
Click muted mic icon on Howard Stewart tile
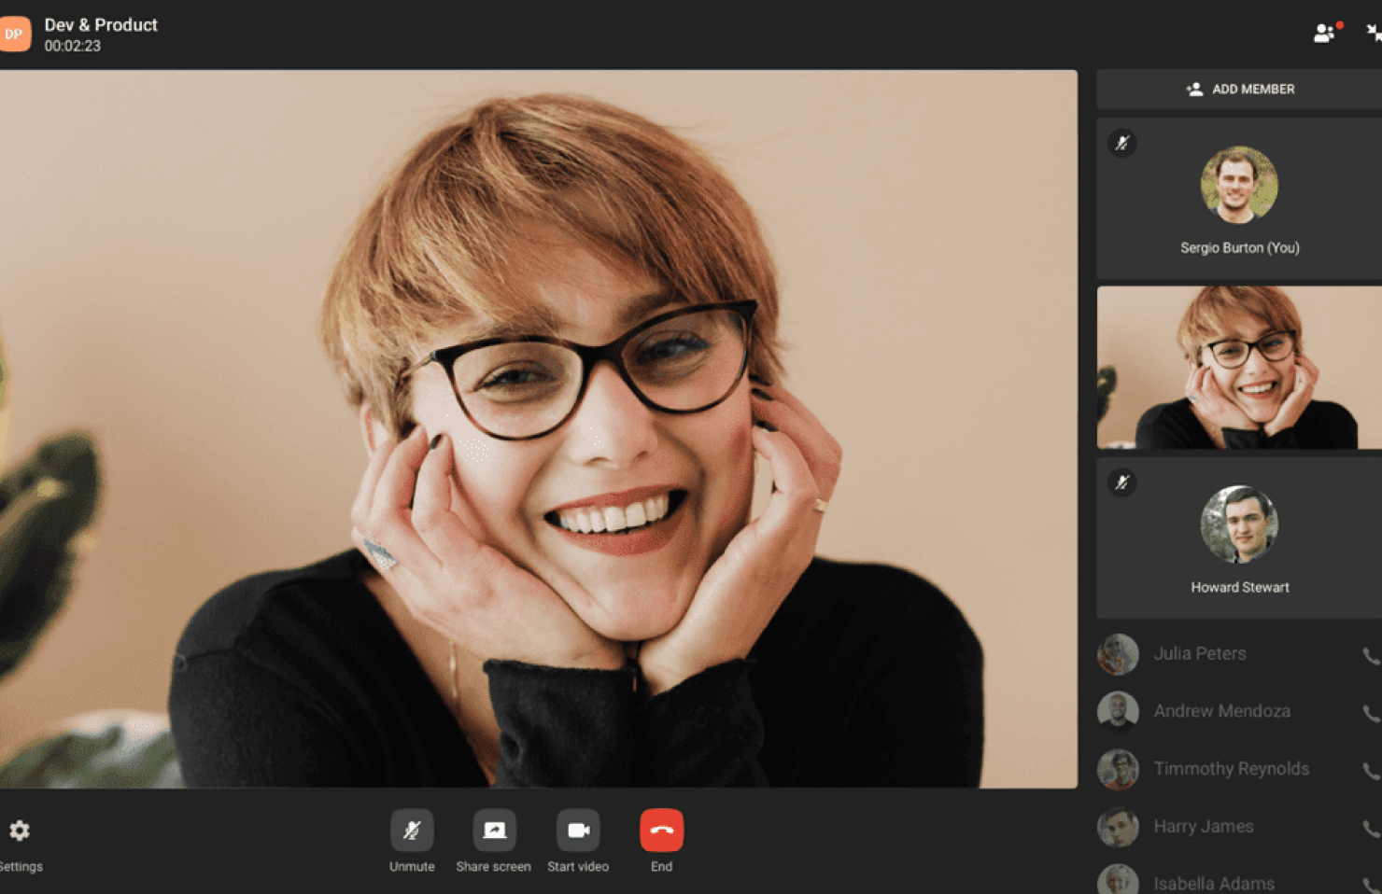pos(1122,482)
